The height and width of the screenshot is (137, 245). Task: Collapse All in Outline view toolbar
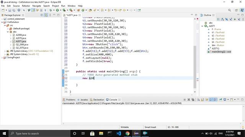218,19
